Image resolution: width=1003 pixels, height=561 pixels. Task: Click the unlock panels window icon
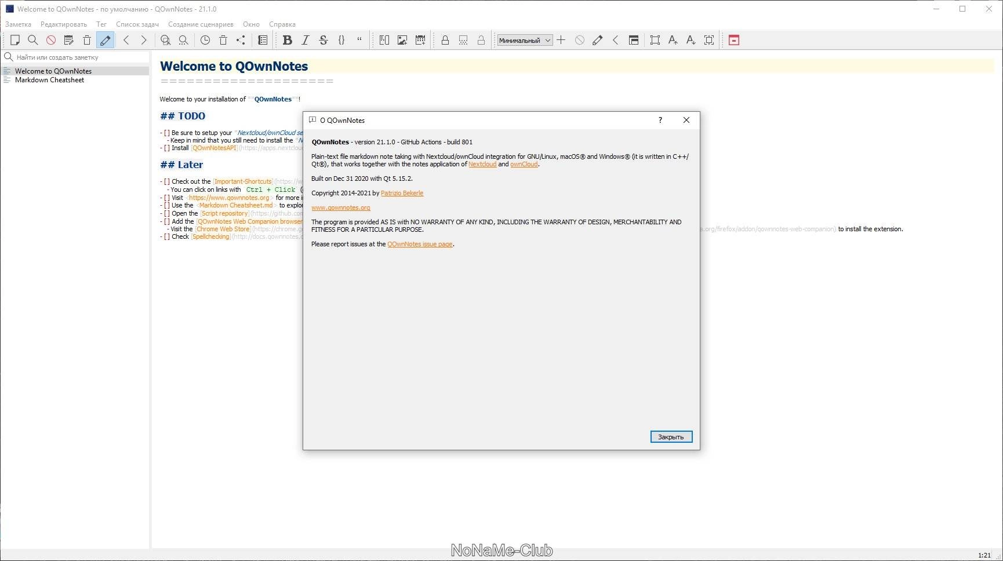tap(634, 40)
